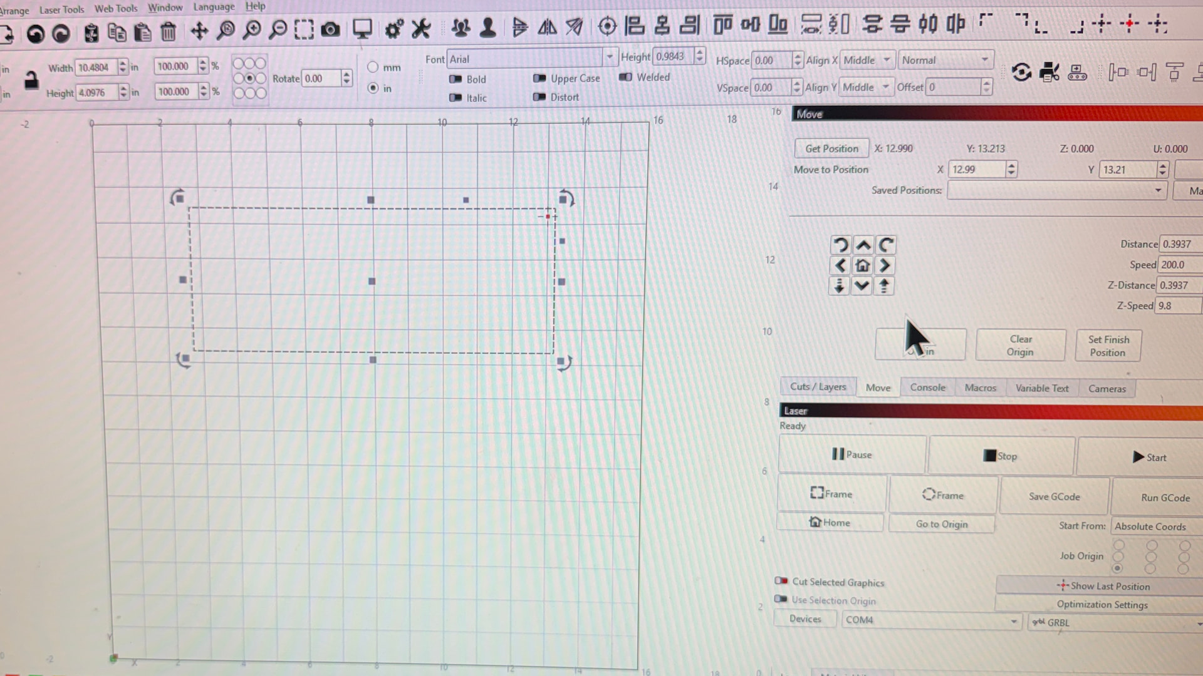
Task: Open Device Settings wrench-screwdriver icon
Action: coord(420,28)
